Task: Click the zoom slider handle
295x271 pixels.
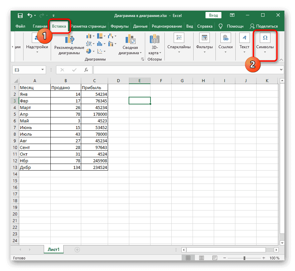Action: click(x=244, y=258)
